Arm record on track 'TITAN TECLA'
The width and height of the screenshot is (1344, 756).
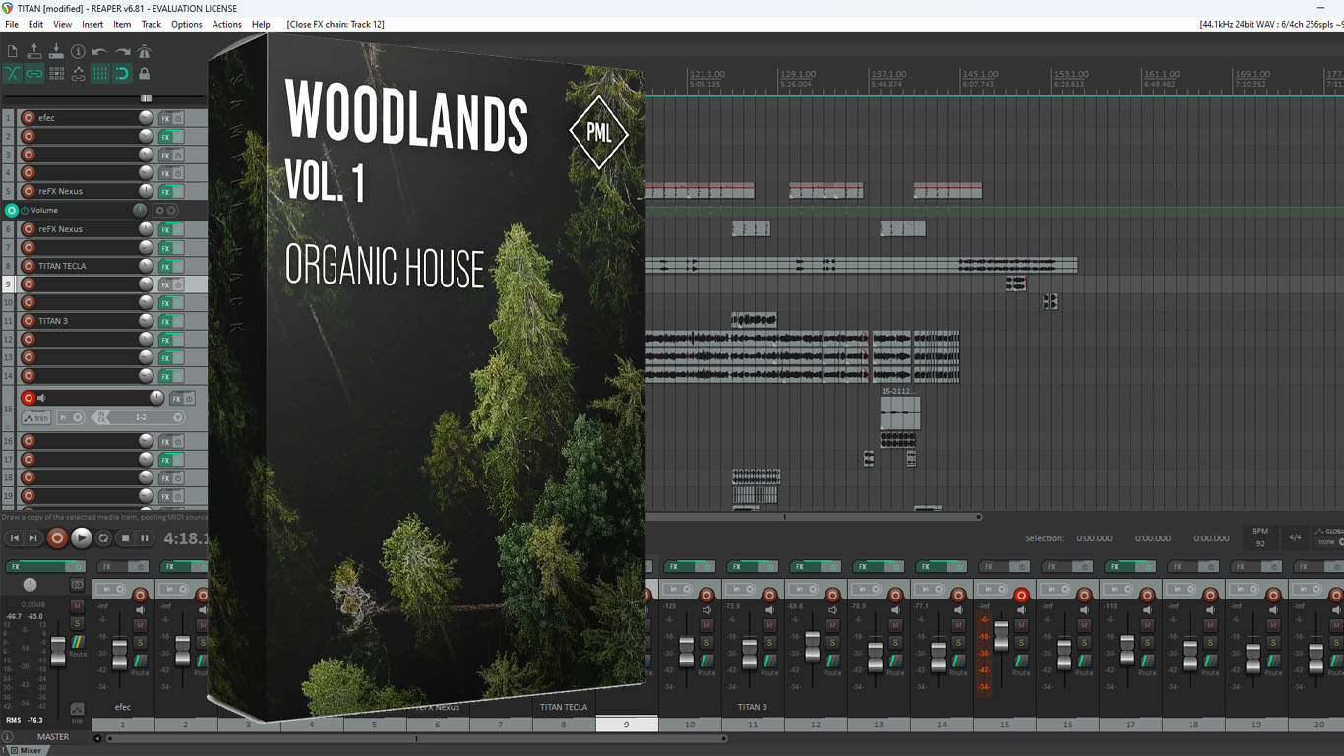(28, 266)
